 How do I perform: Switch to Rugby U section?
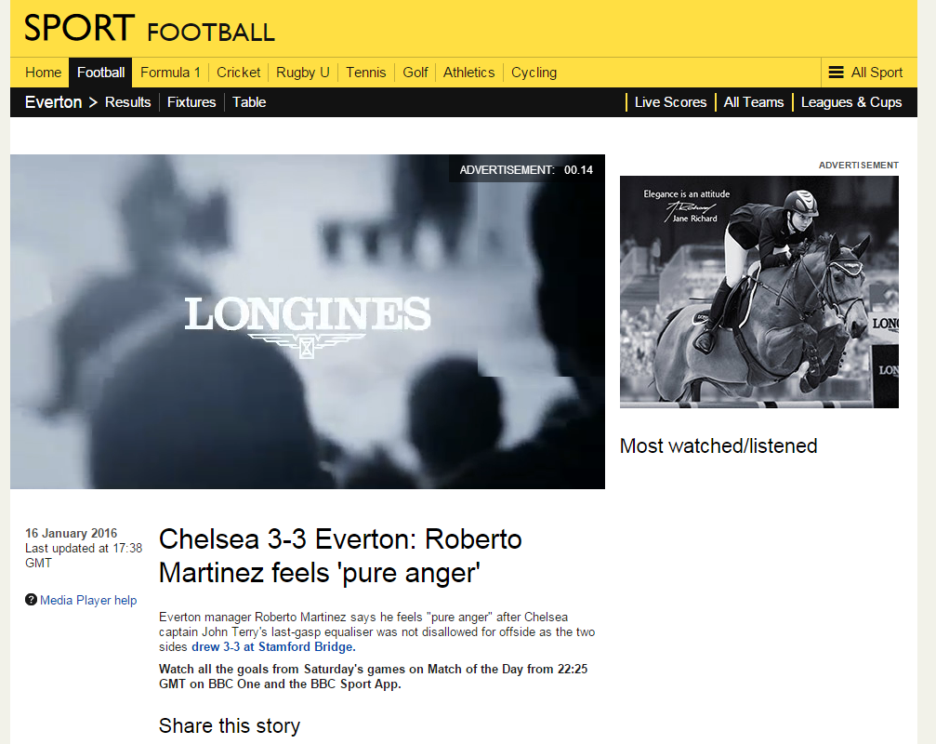point(303,73)
